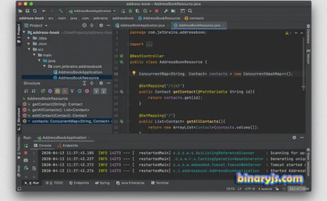
Task: Click the Search Everywhere magnifier icon
Action: coord(190,11)
